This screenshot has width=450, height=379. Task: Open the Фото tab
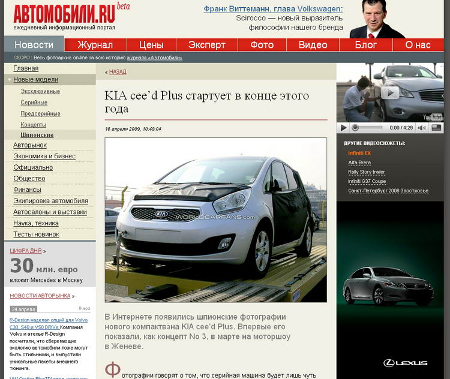click(262, 45)
